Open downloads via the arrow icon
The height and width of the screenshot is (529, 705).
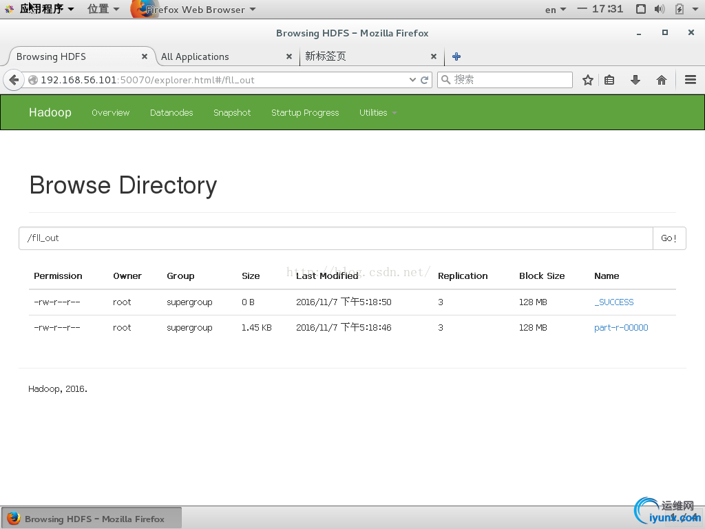[635, 80]
